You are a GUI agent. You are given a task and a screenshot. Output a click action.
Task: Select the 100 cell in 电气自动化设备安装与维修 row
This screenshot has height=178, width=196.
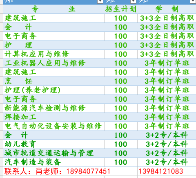click(x=121, y=126)
